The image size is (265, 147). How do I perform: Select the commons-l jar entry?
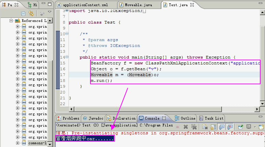(x=37, y=143)
